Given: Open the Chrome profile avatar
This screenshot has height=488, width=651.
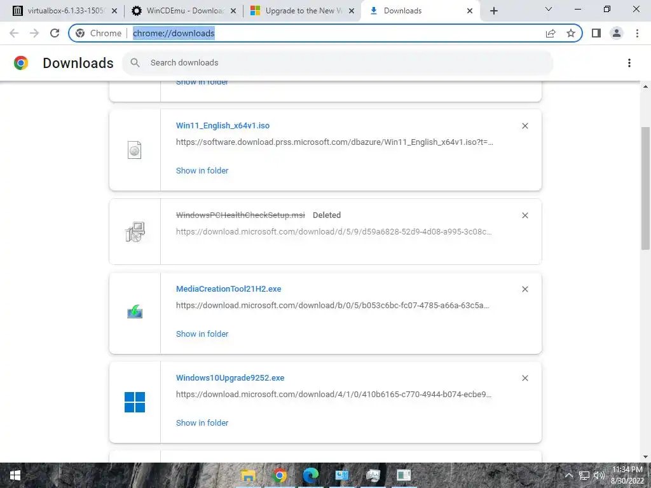Looking at the screenshot, I should 617,33.
